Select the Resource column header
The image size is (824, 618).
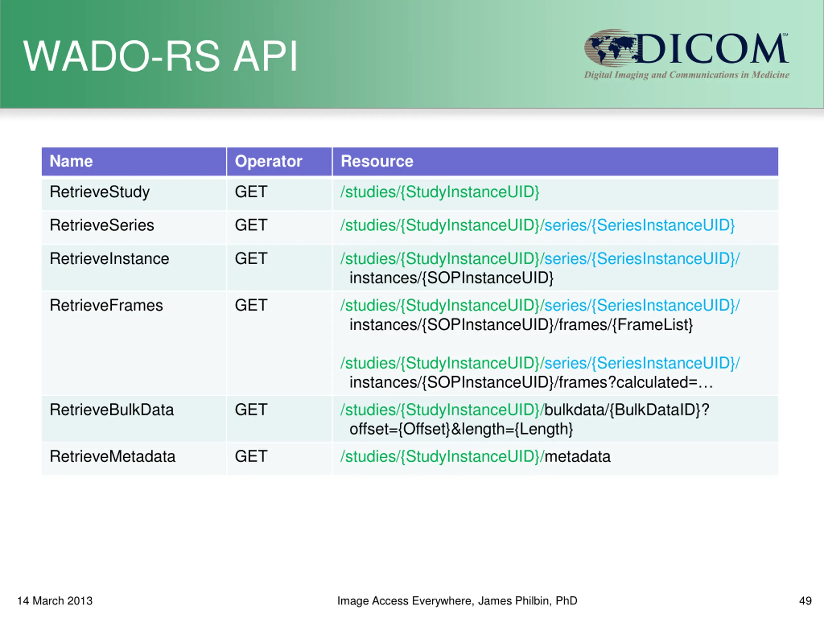coord(555,161)
